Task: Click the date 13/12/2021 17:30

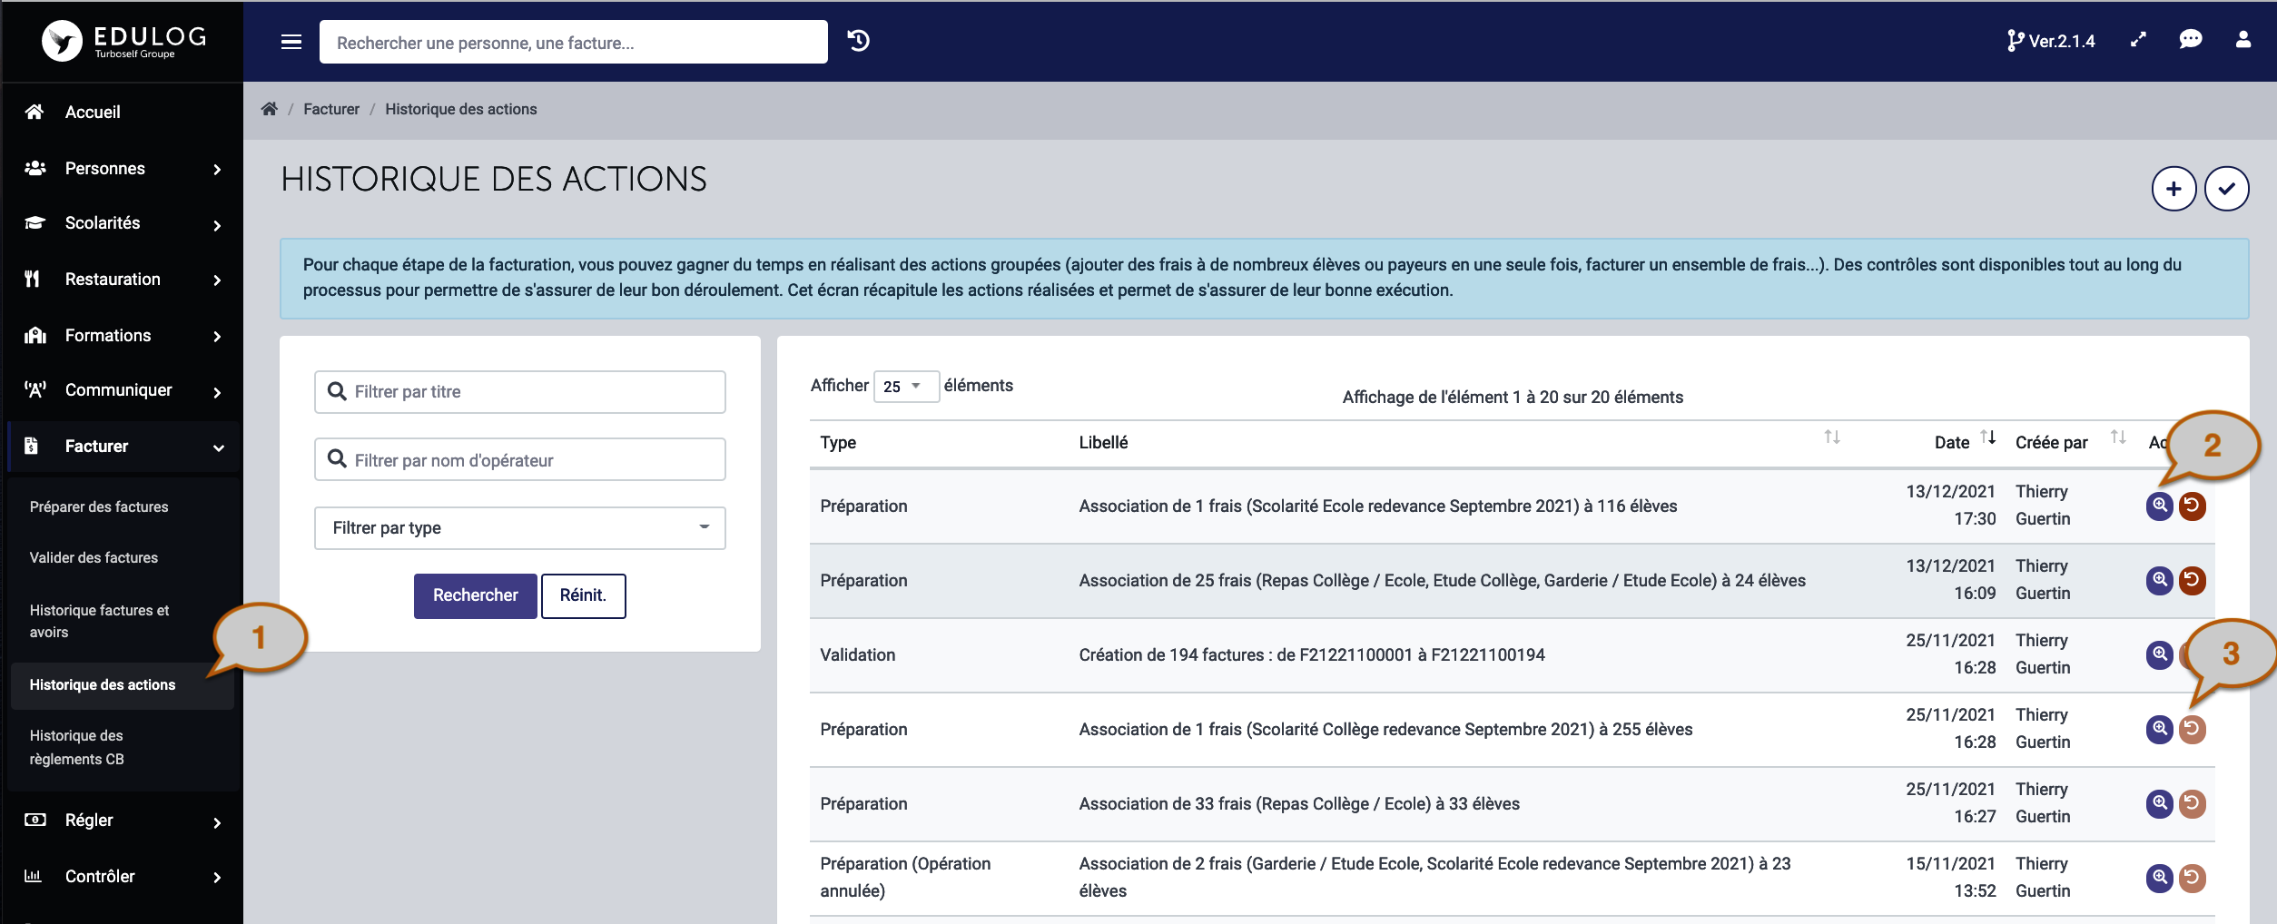Action: click(x=1950, y=506)
